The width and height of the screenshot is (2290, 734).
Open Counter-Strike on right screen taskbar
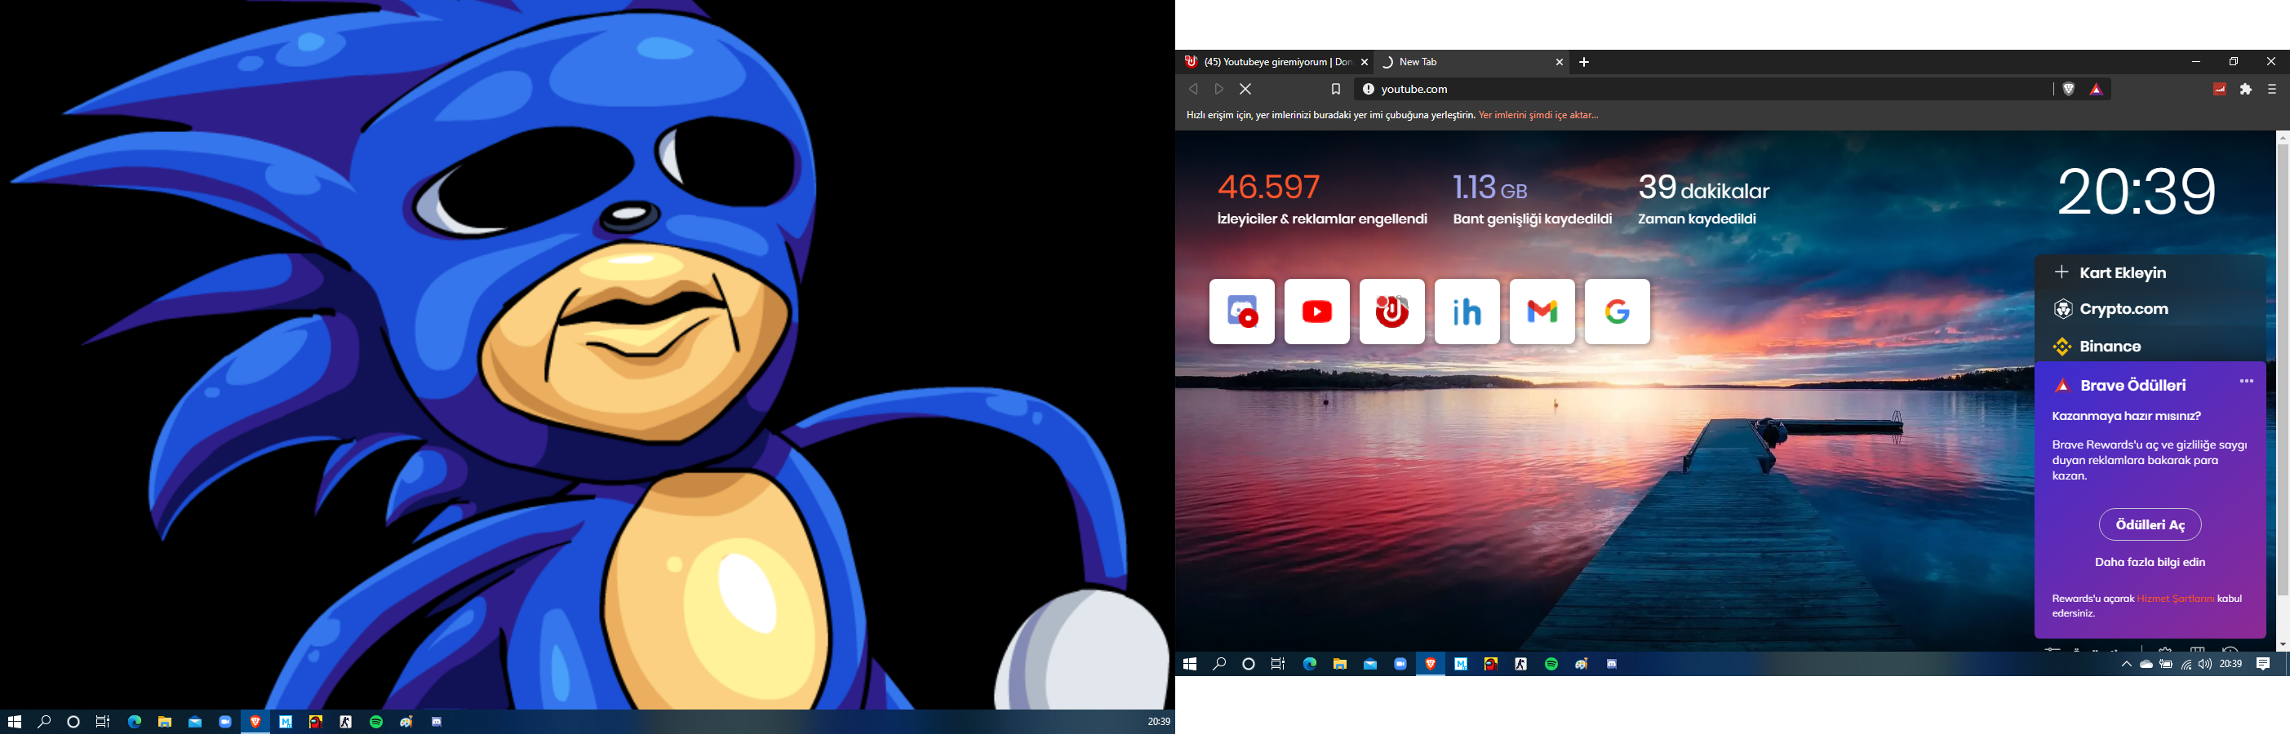pyautogui.click(x=1521, y=664)
